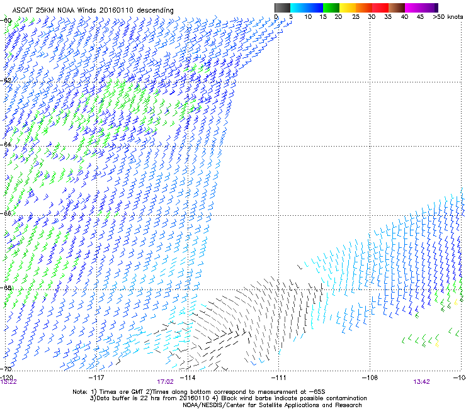Viewport: 466px width, 409px height.
Task: Click the '-68' latitude axis label
Action: (x=7, y=288)
